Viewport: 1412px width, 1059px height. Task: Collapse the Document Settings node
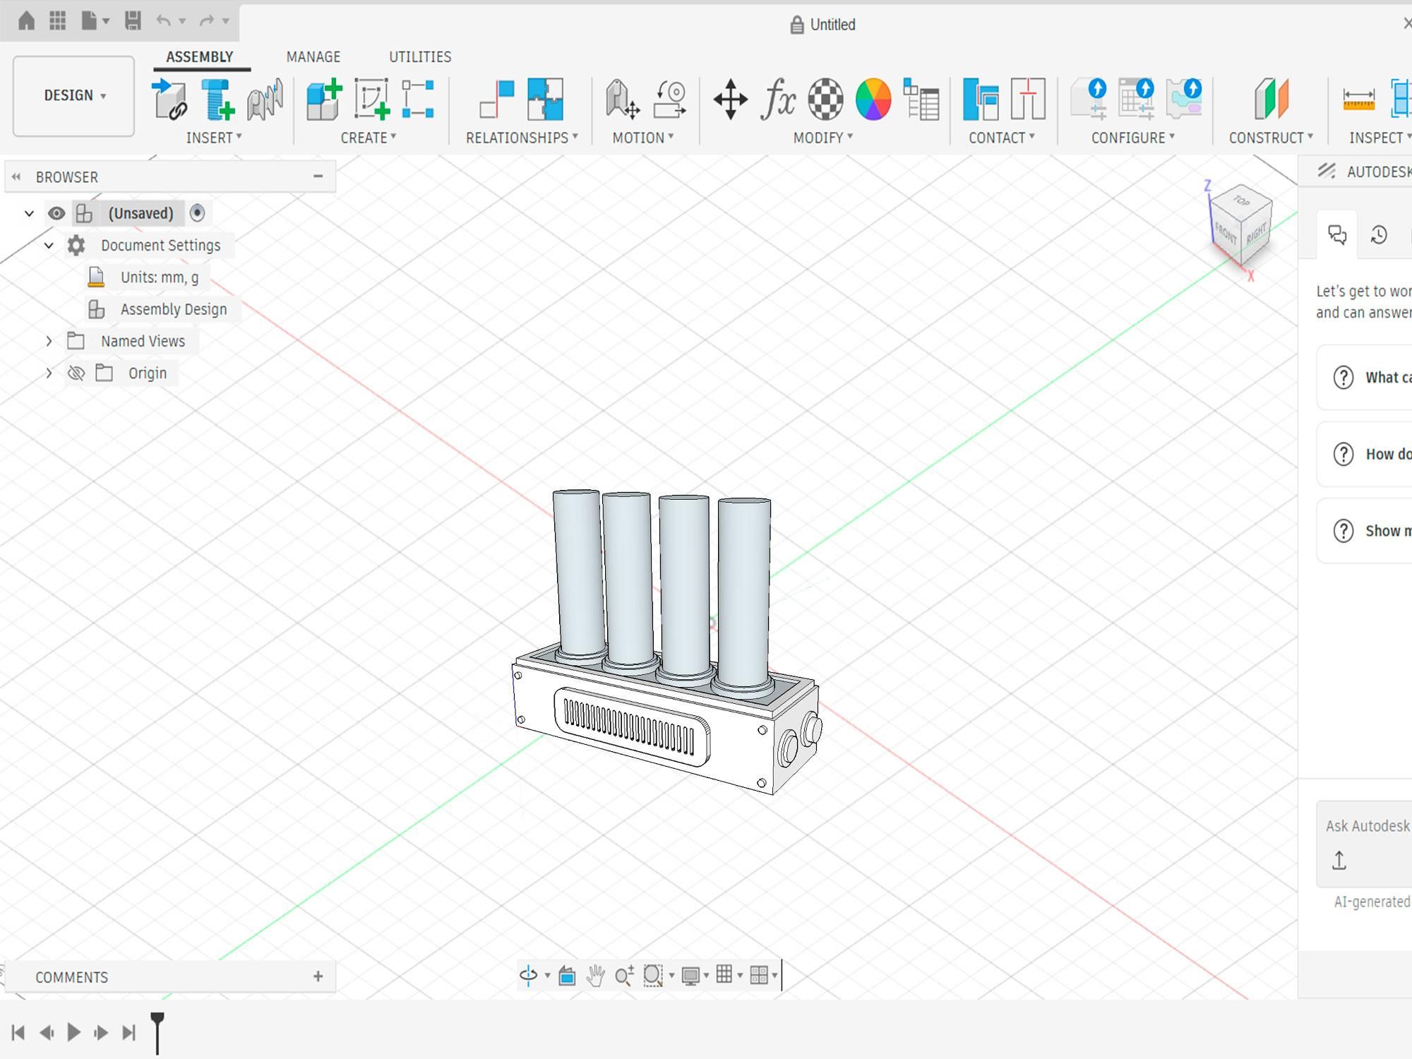pyautogui.click(x=49, y=246)
